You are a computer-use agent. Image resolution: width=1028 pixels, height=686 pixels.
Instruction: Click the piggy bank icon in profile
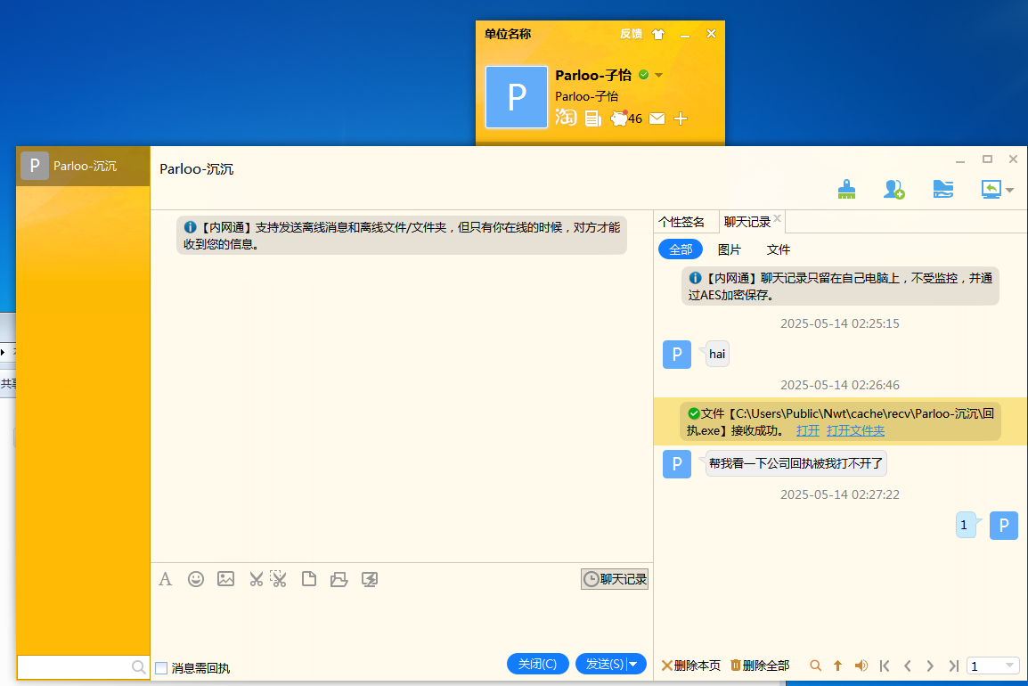coord(620,118)
